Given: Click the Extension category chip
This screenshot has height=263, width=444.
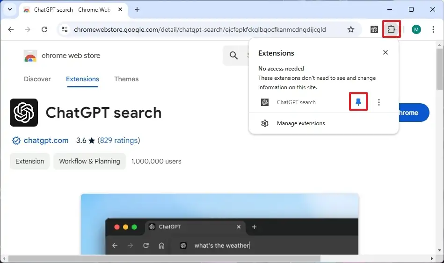Looking at the screenshot, I should 30,161.
